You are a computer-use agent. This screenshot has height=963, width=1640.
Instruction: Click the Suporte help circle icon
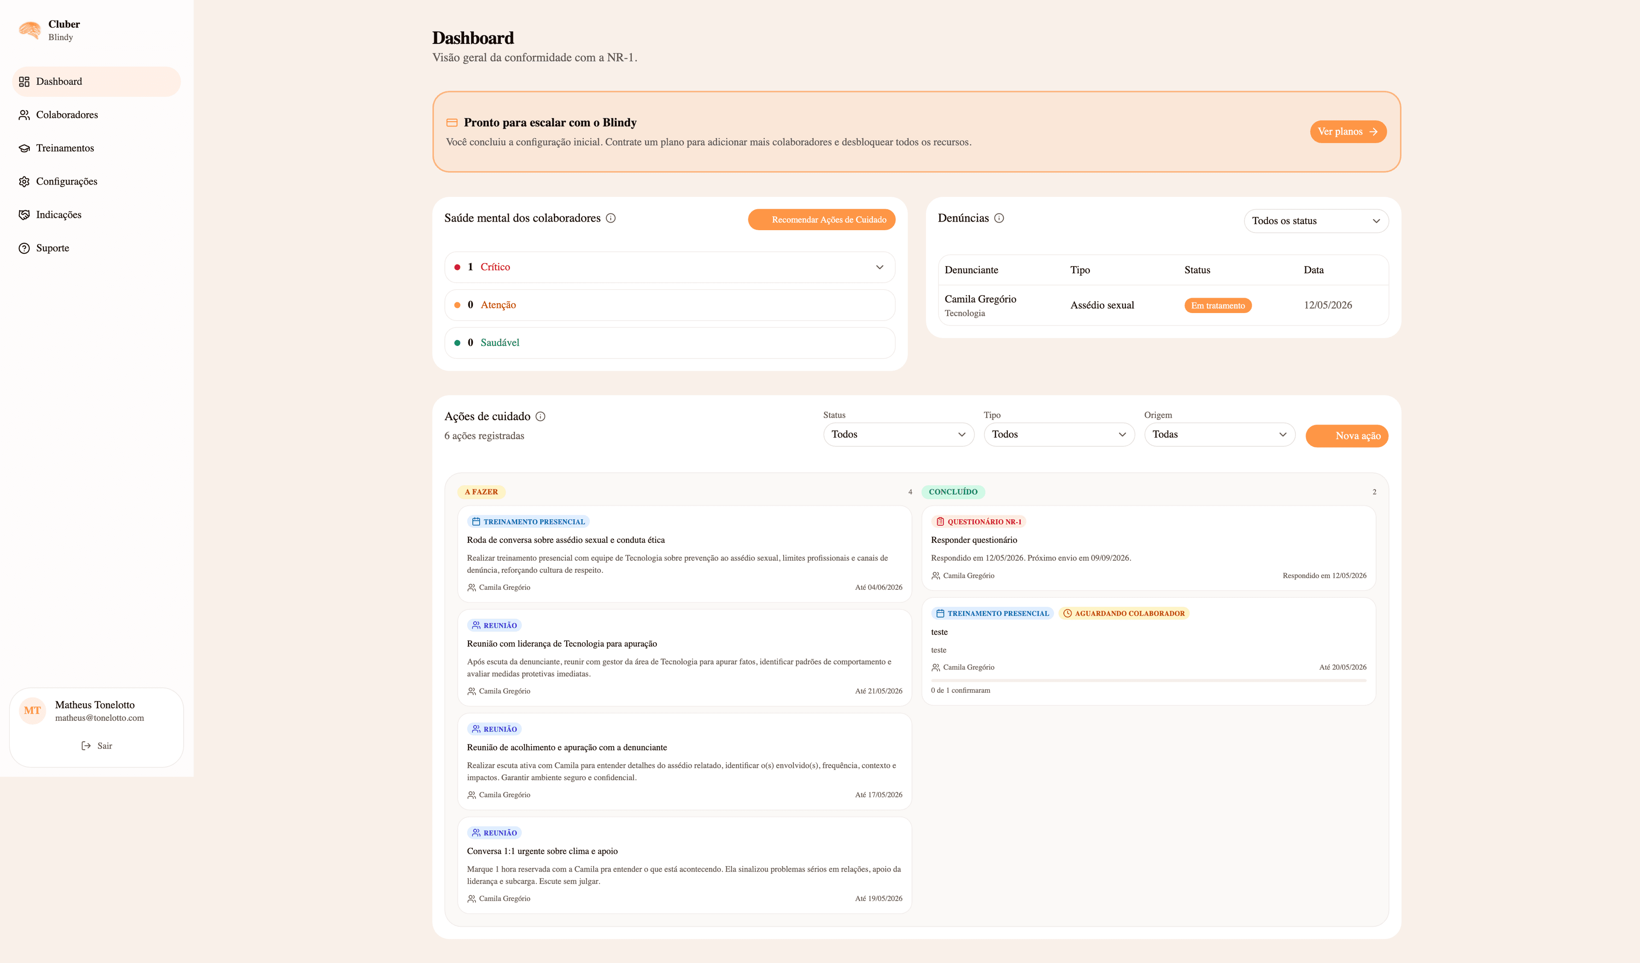[24, 248]
